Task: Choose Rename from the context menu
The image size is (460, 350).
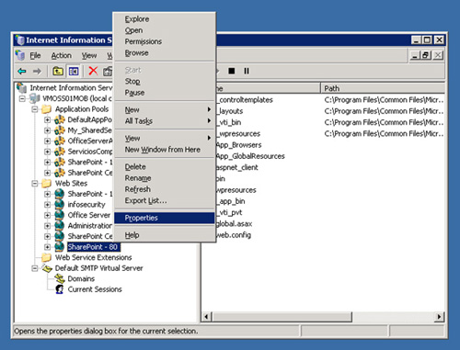Action: pos(165,178)
